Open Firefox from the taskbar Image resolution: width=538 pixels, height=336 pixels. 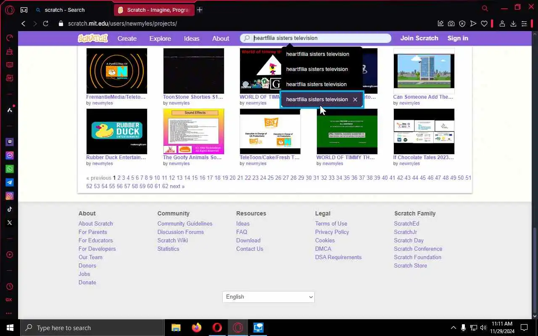[196, 328]
